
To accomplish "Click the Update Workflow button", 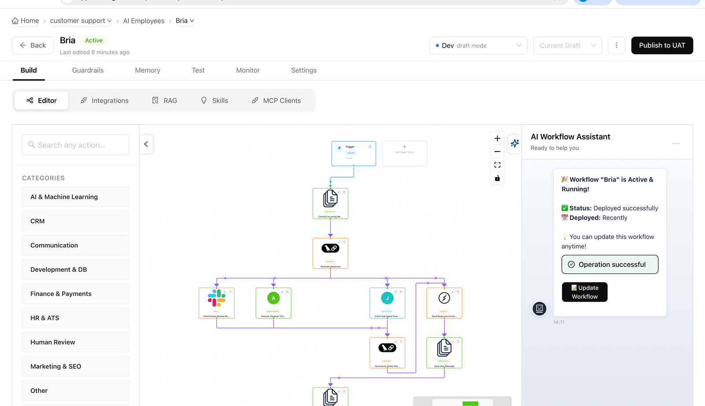I will point(585,292).
